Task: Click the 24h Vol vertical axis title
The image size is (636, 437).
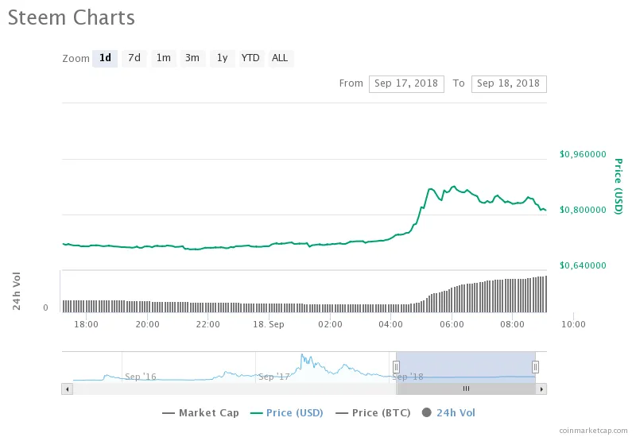Action: tap(16, 291)
